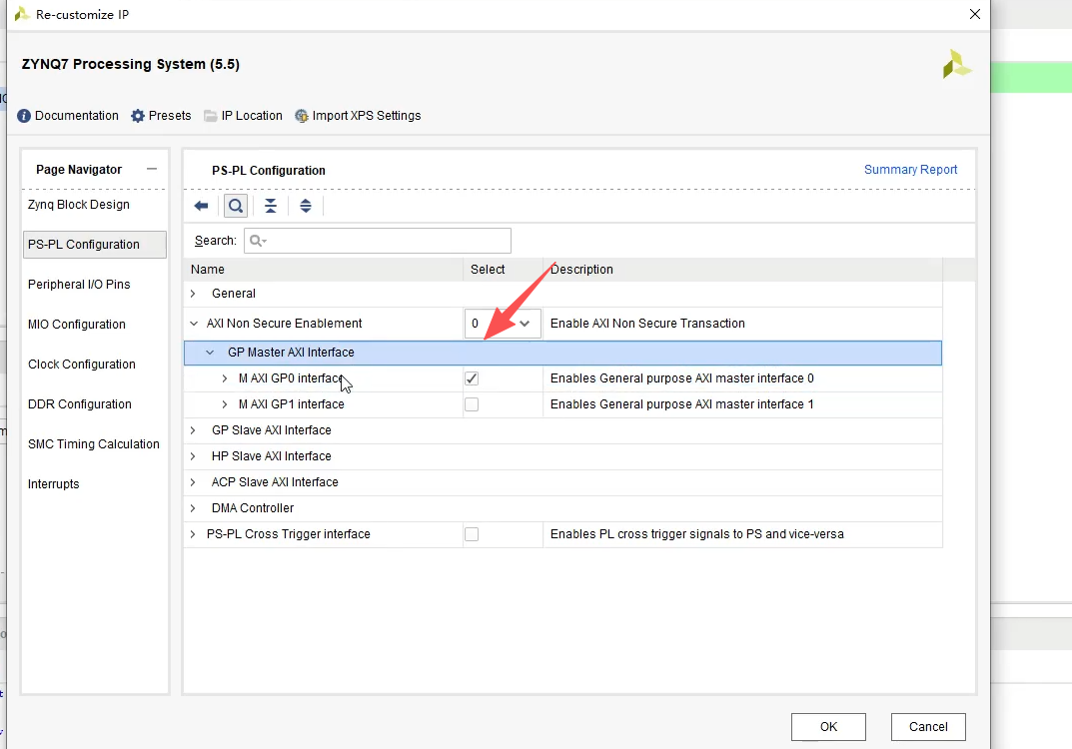Viewport: 1072px width, 749px height.
Task: Click the Import XPS Settings icon
Action: pos(302,116)
